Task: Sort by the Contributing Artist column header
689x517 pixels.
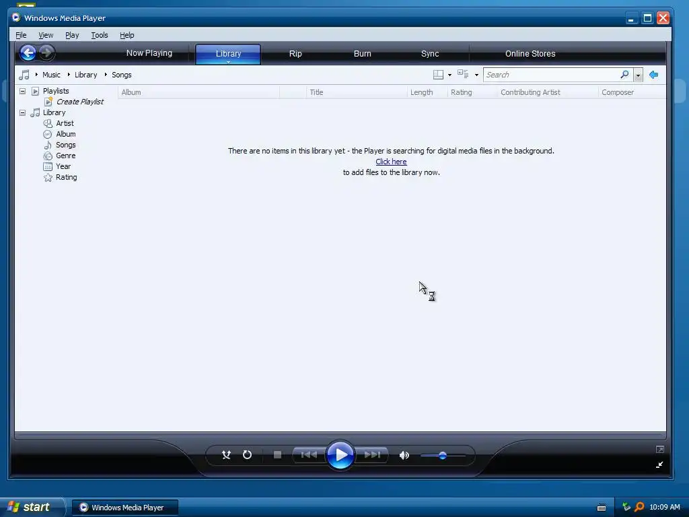Action: [x=548, y=92]
